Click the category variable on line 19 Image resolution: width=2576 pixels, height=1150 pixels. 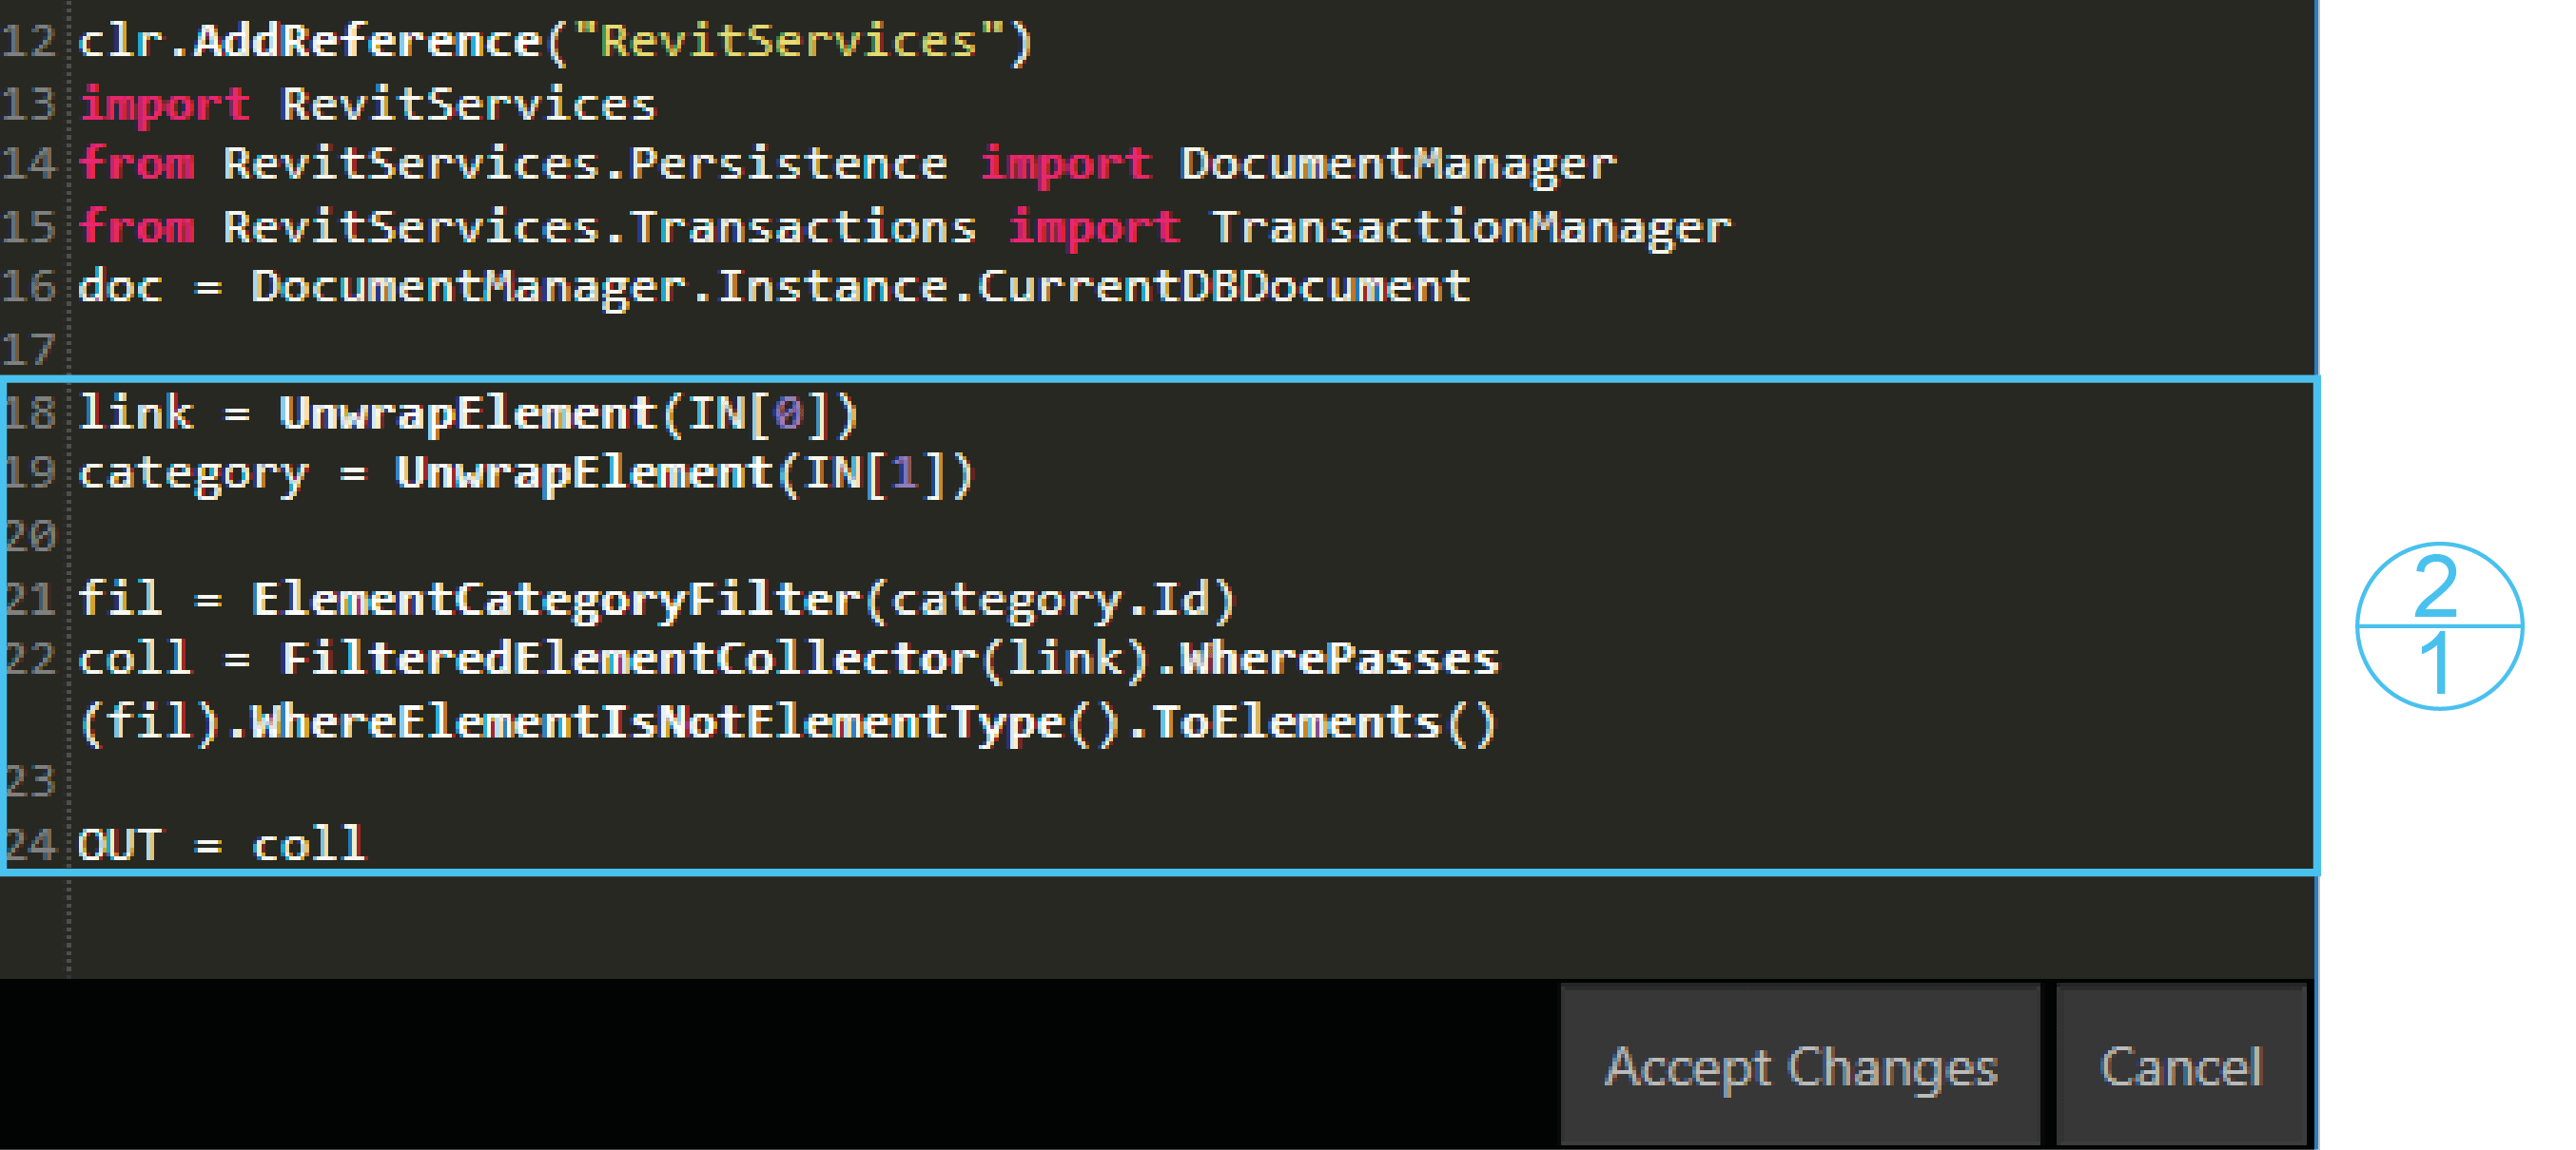(x=193, y=473)
